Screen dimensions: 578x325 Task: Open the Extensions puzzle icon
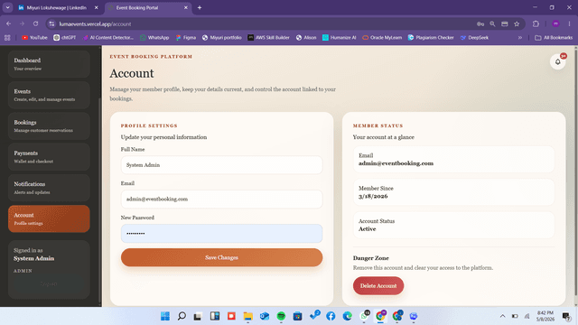point(536,24)
